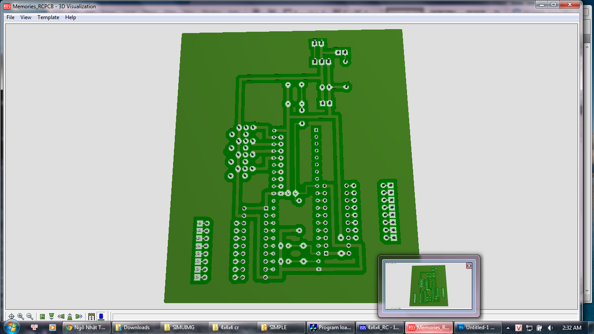
Task: Click the Show desktop strip
Action: pyautogui.click(x=591, y=327)
